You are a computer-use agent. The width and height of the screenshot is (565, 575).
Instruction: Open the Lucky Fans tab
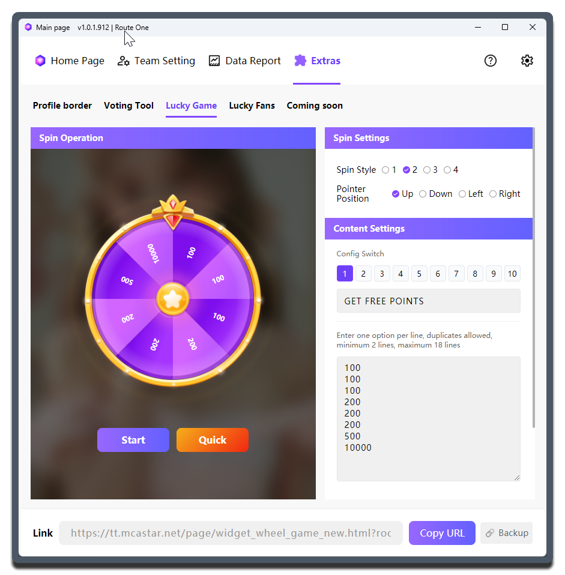tap(252, 106)
